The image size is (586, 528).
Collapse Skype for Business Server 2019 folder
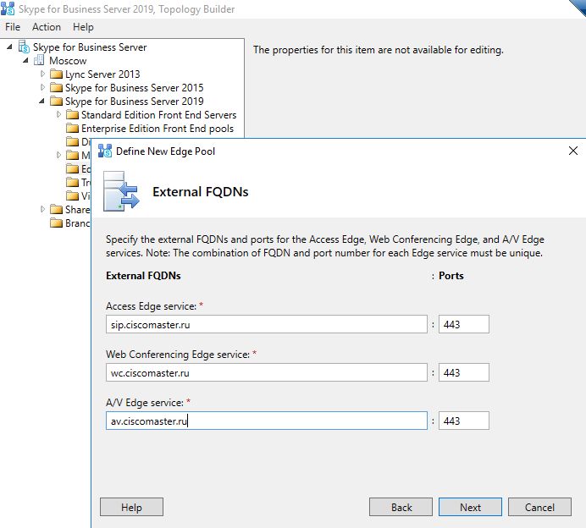pyautogui.click(x=41, y=101)
